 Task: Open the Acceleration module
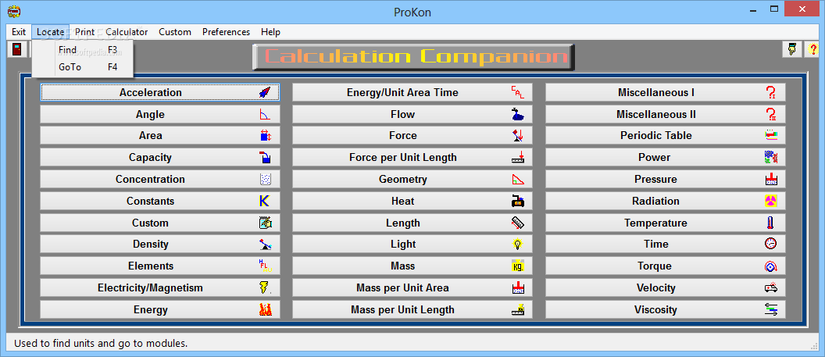[160, 92]
